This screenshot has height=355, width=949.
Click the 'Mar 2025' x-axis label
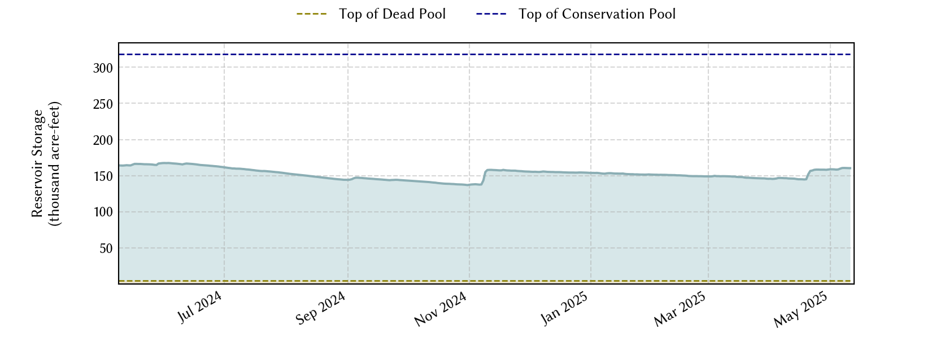pyautogui.click(x=680, y=309)
